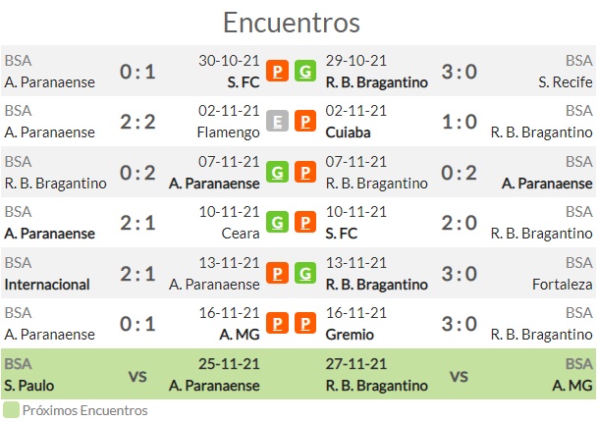Click the 2:2 score against Flamengo
Image resolution: width=597 pixels, height=421 pixels.
tap(137, 122)
